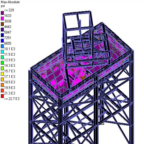Click the light blue 8655 psi legend swatch
144x144 pixels.
click(2, 46)
